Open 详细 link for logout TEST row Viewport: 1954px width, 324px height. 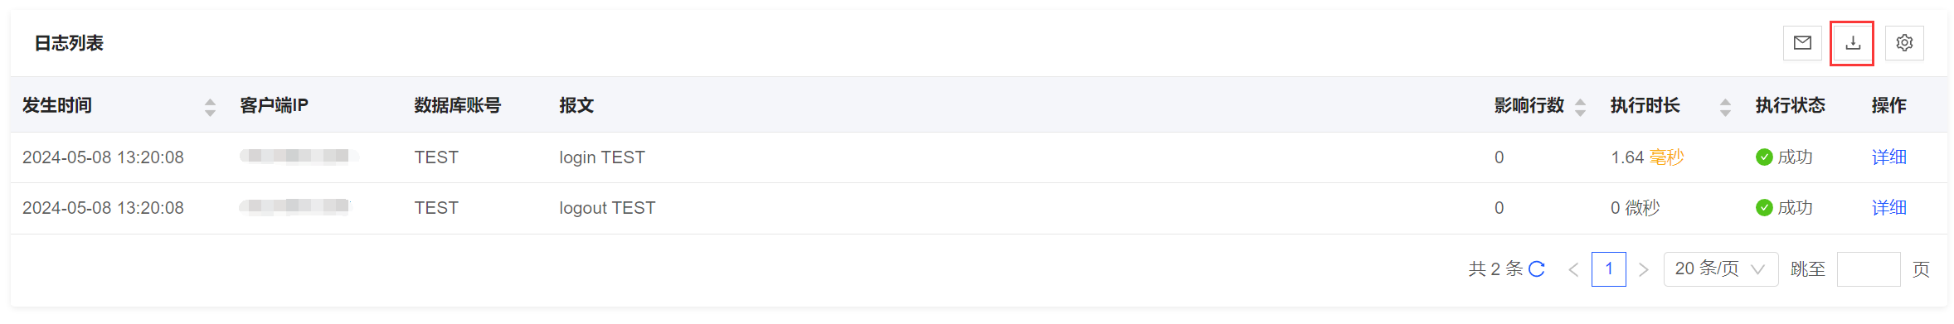1888,208
